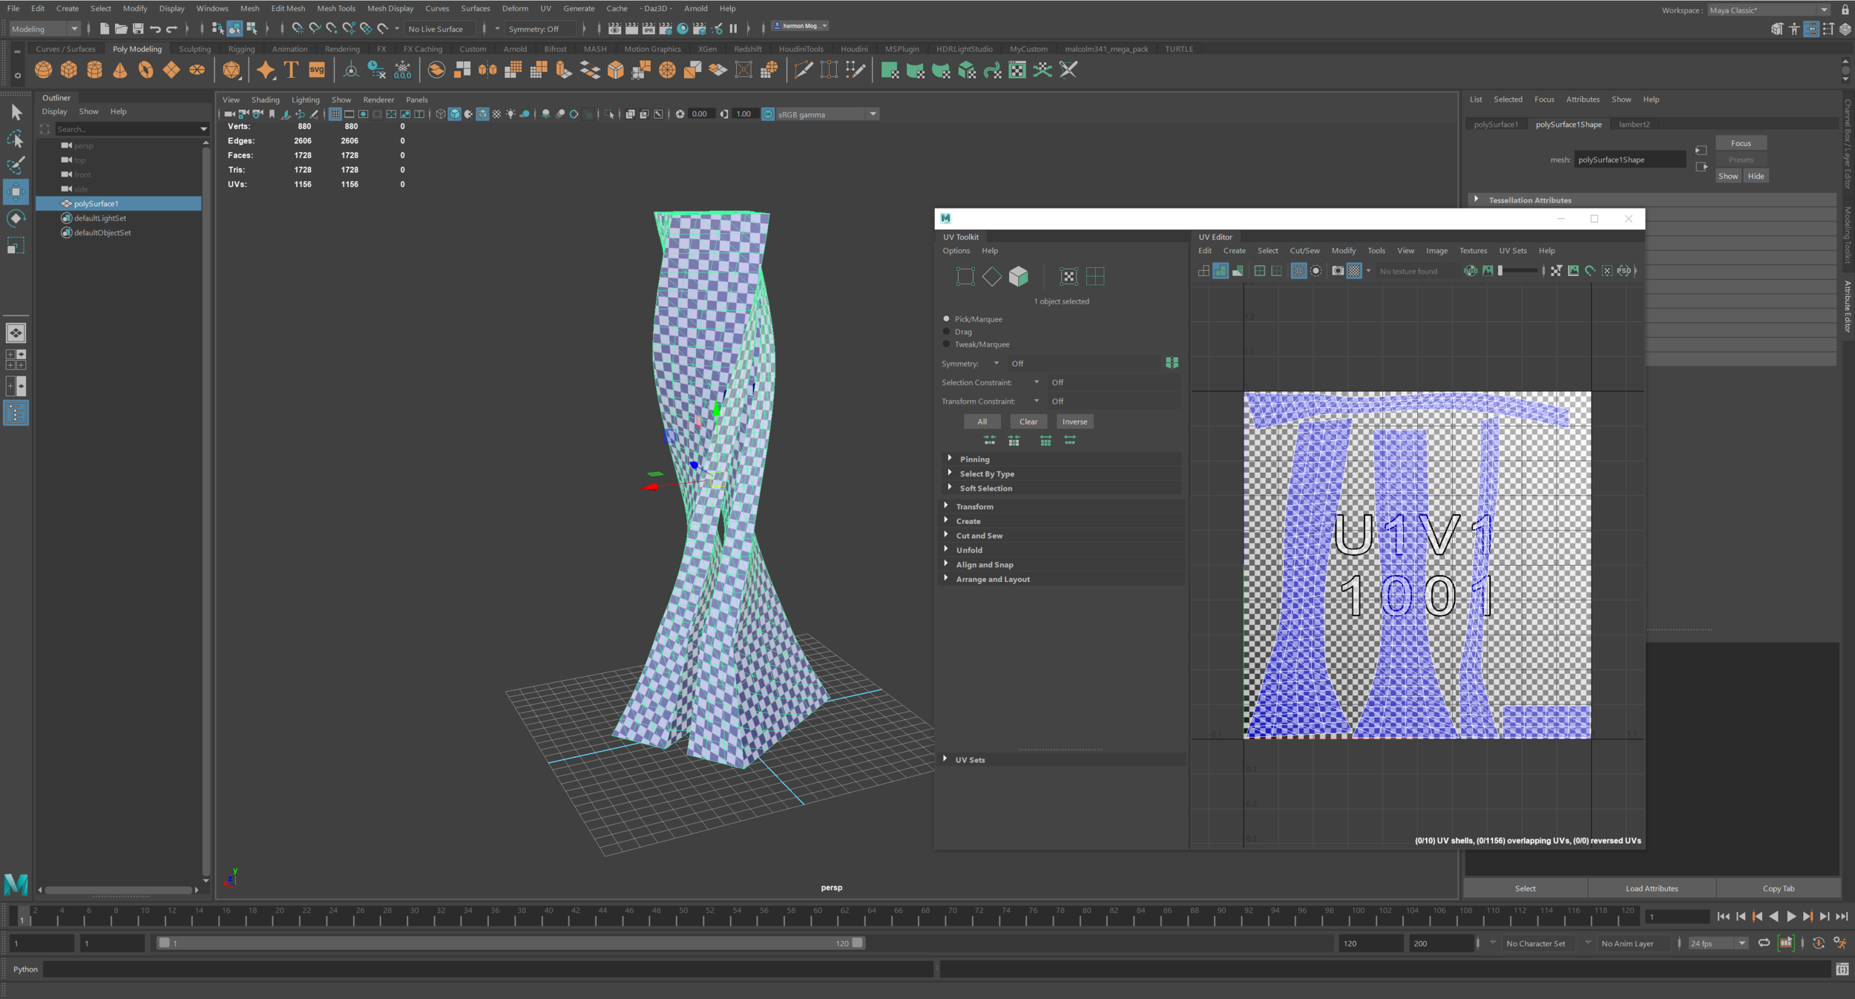Viewport: 1855px width, 999px height.
Task: Choose Tweak/Marquee radio option
Action: pyautogui.click(x=946, y=344)
